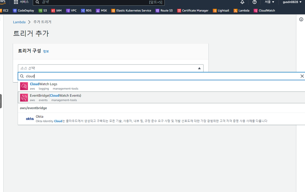Open the CodeDeploy shortcut
This screenshot has width=305, height=192.
24,11
